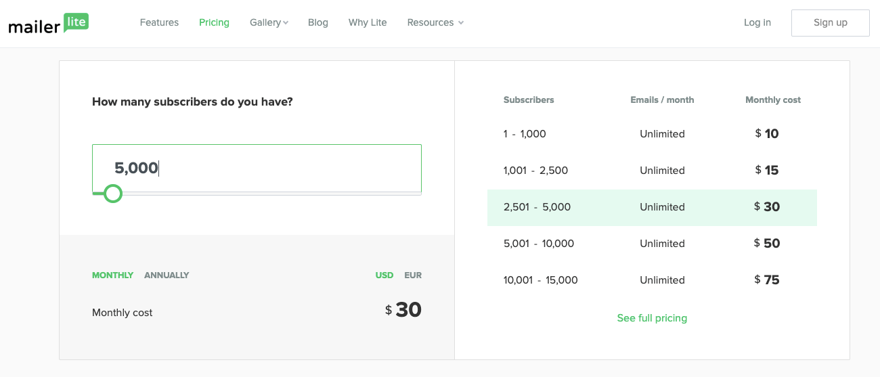
Task: Click the $ 15 monthly cost
Action: [767, 171]
